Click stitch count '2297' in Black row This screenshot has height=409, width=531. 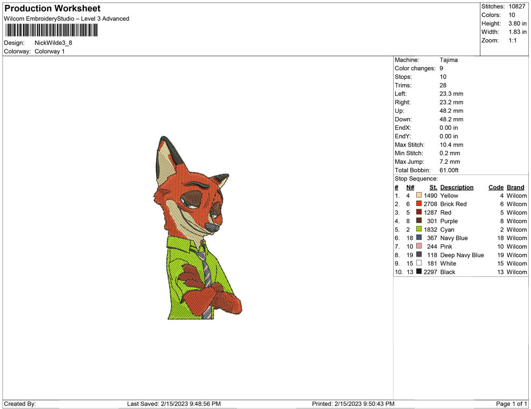coord(430,272)
